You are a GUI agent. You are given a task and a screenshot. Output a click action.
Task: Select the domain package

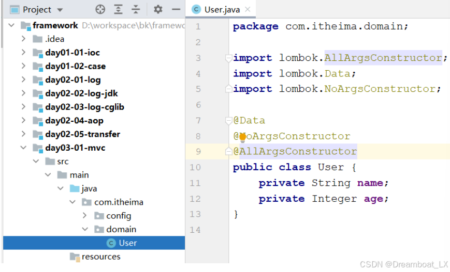click(121, 229)
